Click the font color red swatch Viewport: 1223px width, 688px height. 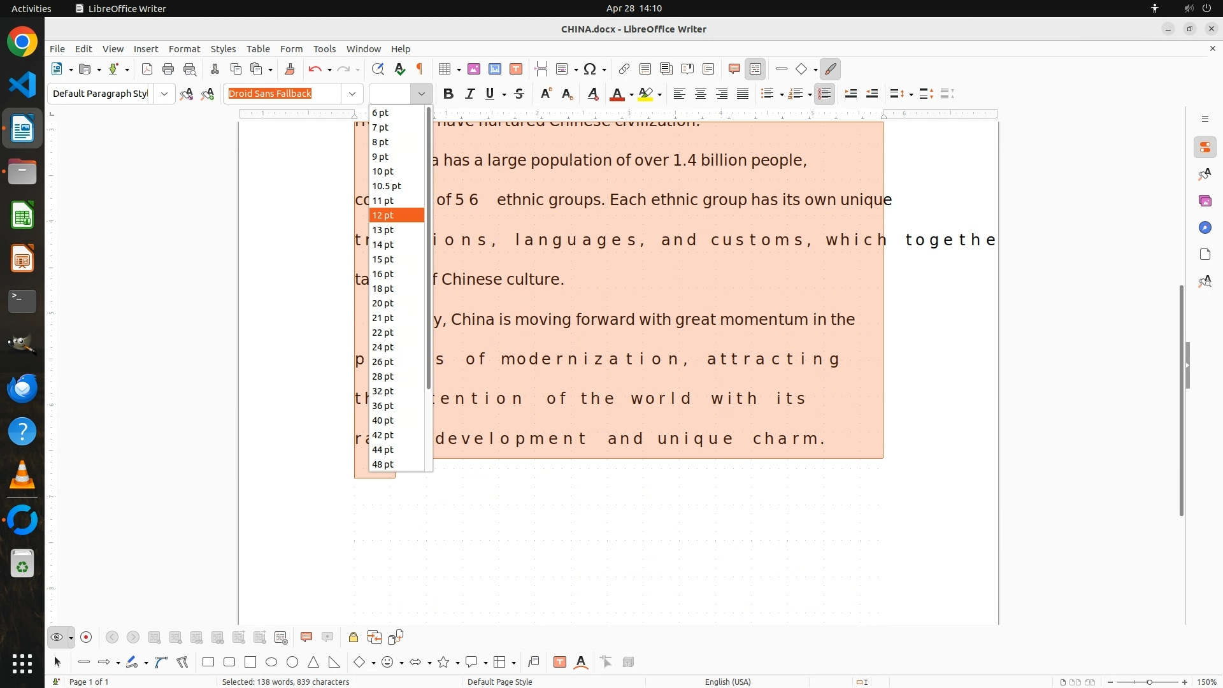pyautogui.click(x=616, y=94)
